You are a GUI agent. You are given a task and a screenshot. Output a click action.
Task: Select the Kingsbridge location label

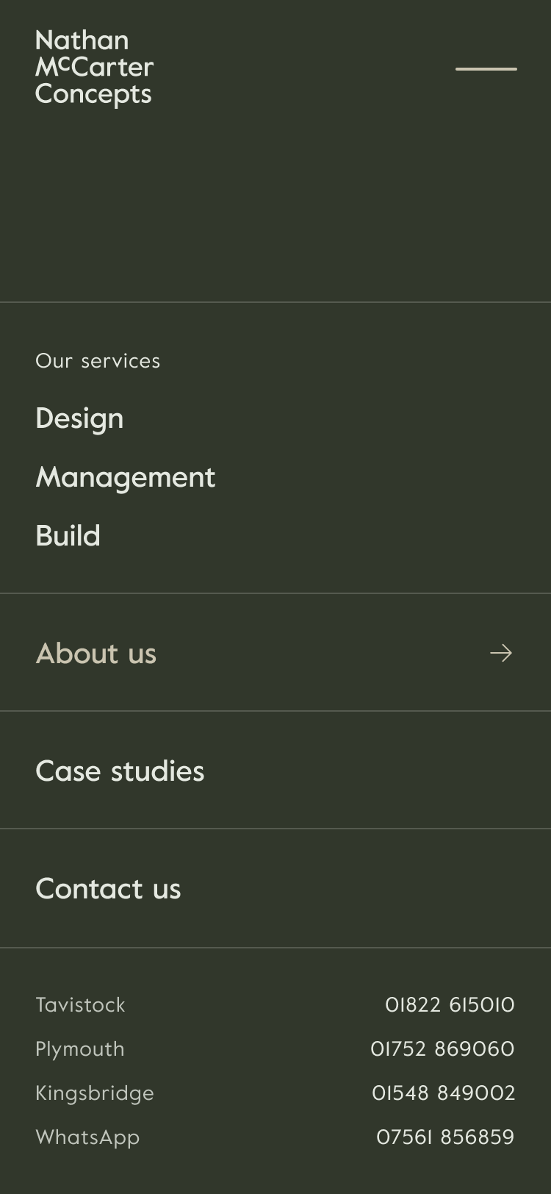pos(95,1093)
